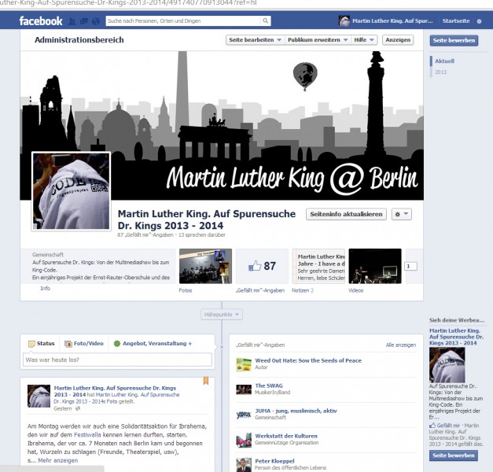This screenshot has width=493, height=472.
Task: Click Peter Kloeppel profile picture
Action: pyautogui.click(x=244, y=465)
